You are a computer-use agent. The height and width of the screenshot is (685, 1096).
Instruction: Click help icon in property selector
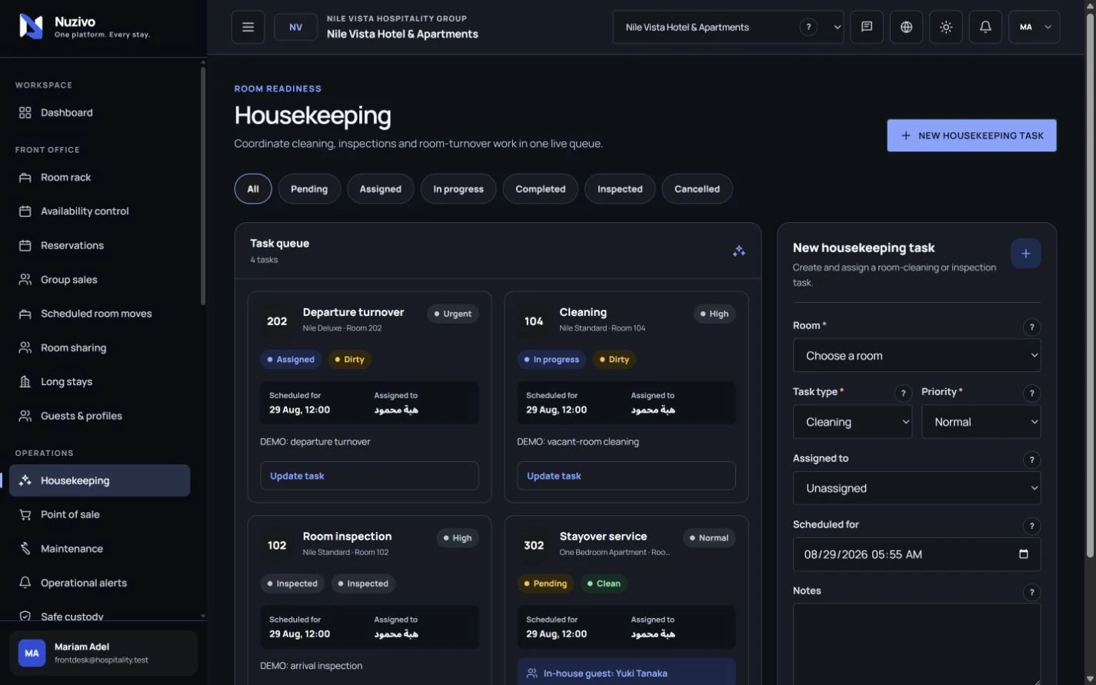pyautogui.click(x=808, y=27)
